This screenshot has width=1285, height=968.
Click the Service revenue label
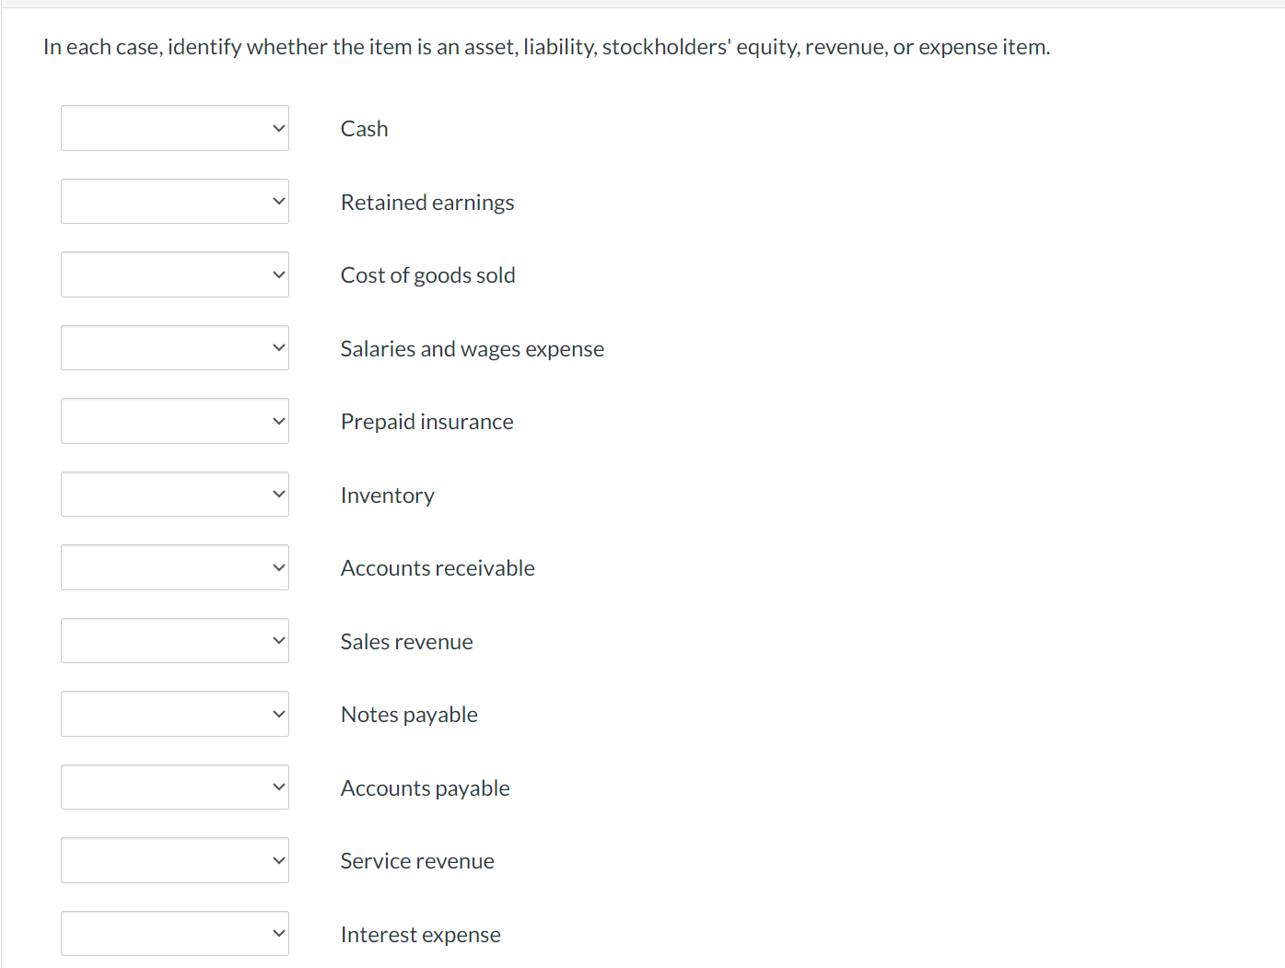417,860
